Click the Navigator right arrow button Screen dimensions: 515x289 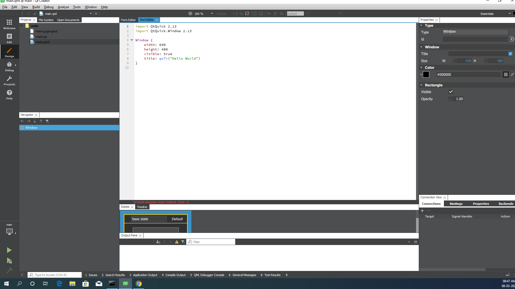[29, 121]
